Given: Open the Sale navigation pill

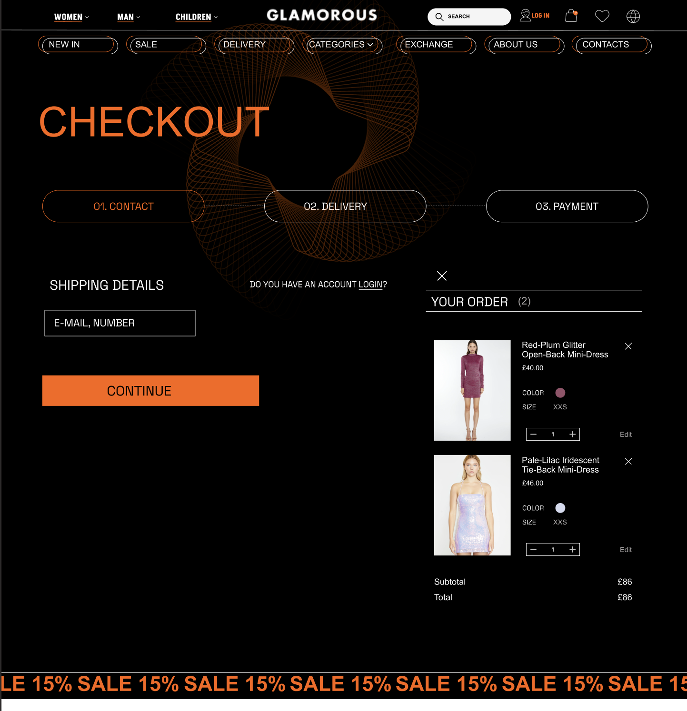Looking at the screenshot, I should point(166,45).
